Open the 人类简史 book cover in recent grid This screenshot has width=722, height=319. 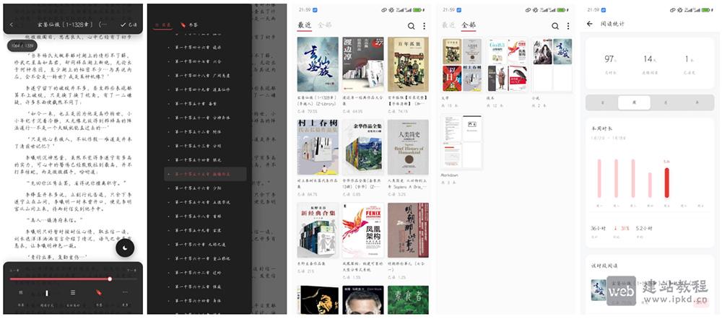[408, 147]
